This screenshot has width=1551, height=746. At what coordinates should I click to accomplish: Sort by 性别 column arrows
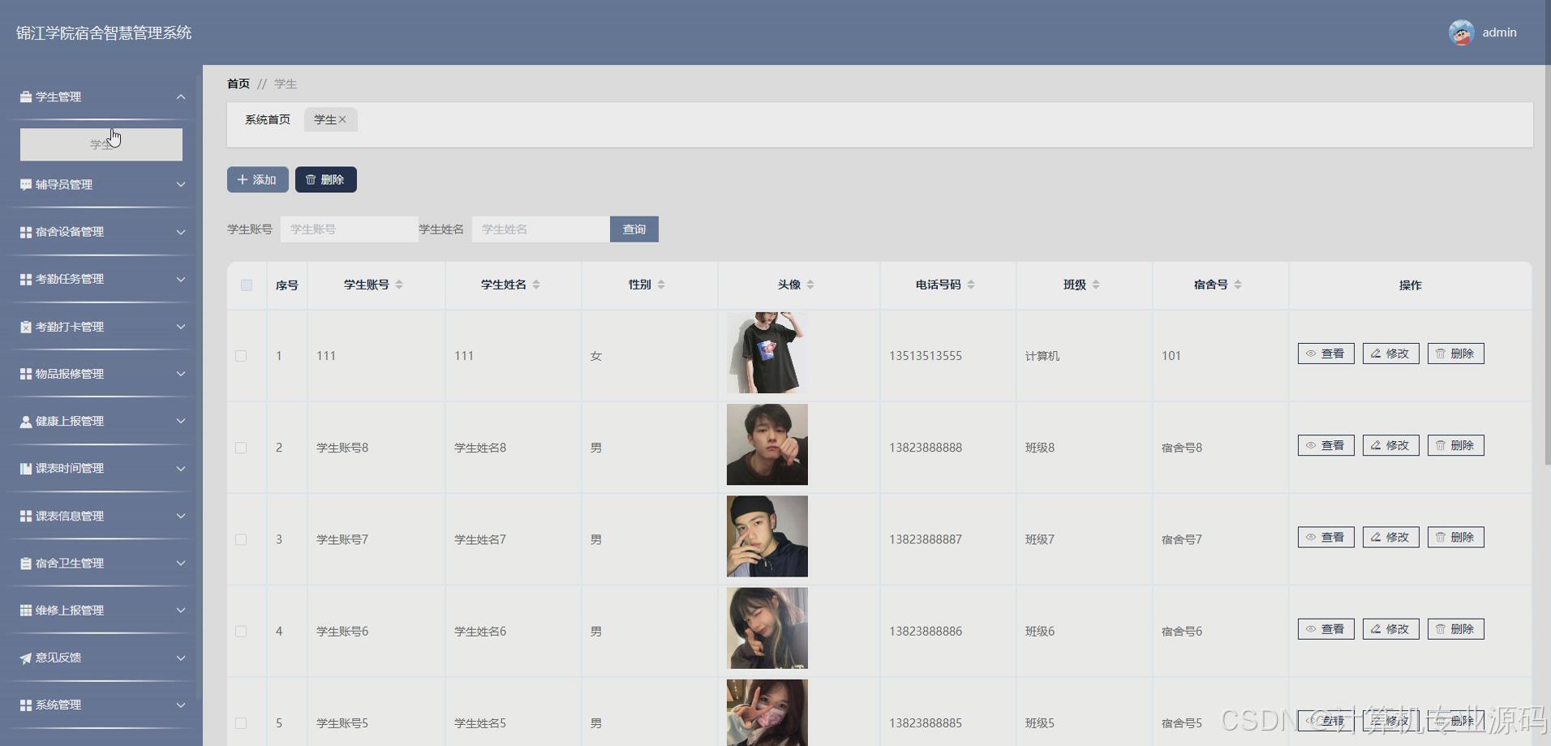pyautogui.click(x=661, y=285)
